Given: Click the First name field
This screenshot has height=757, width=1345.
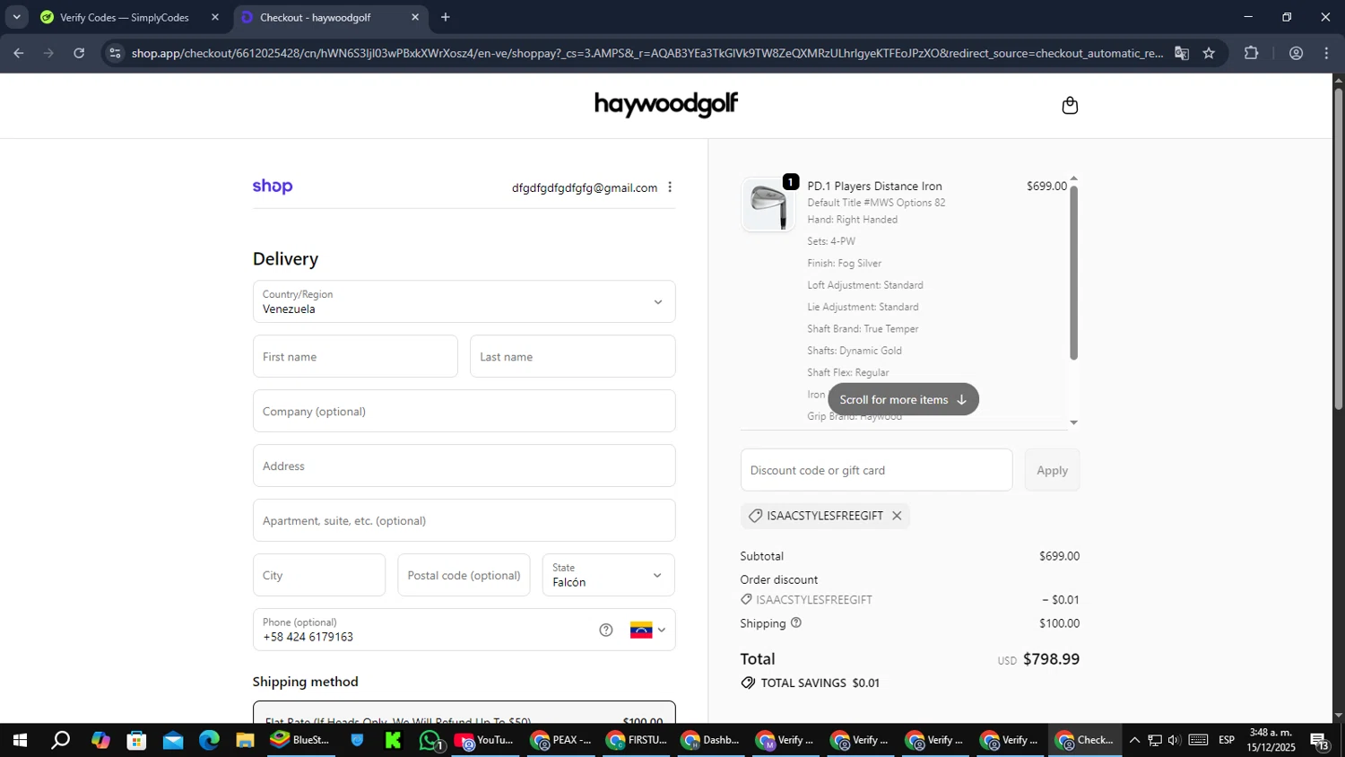Looking at the screenshot, I should tap(355, 356).
